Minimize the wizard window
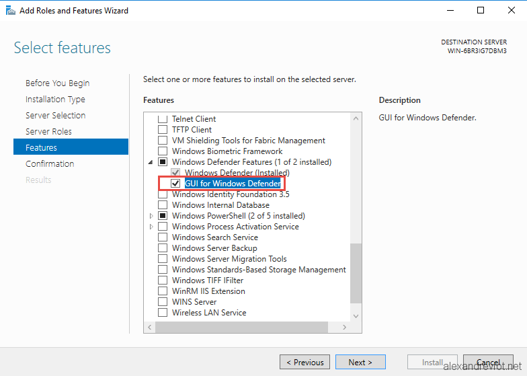This screenshot has width=527, height=376. pyautogui.click(x=450, y=11)
